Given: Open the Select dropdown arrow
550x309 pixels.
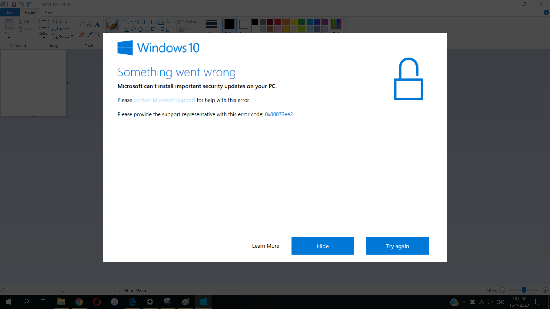Looking at the screenshot, I should 44,38.
